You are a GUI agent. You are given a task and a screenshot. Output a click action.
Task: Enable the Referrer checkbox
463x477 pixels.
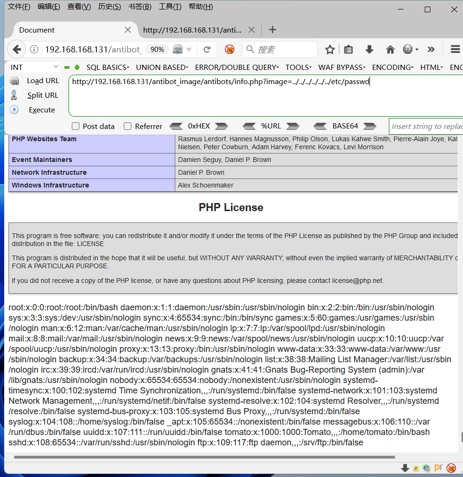click(128, 126)
